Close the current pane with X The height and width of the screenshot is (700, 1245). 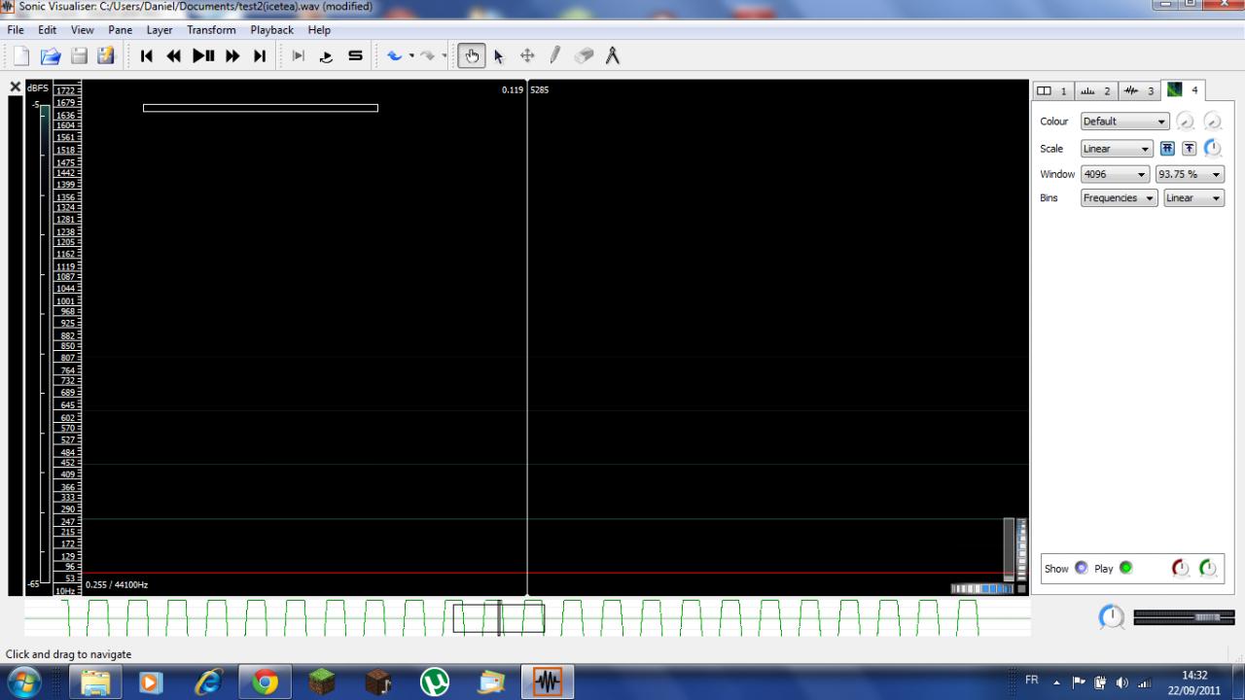[16, 87]
